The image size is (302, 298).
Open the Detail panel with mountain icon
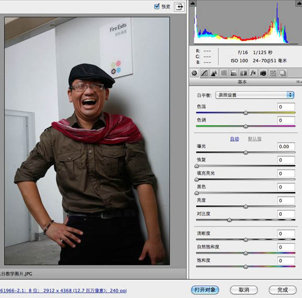point(214,73)
